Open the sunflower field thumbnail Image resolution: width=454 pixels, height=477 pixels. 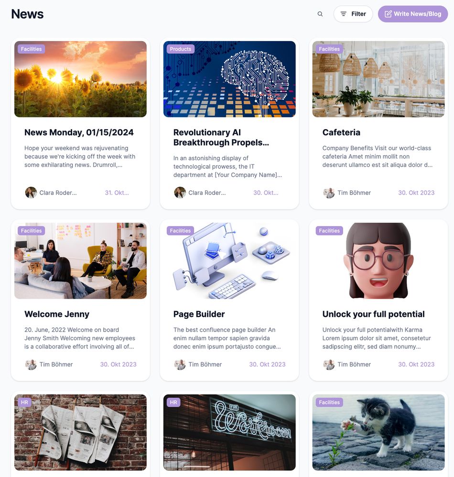[80, 79]
